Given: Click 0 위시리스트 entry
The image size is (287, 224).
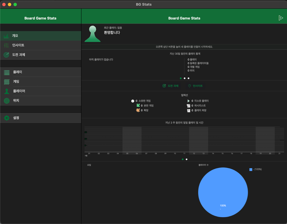Looking at the screenshot, I should tap(196, 106).
